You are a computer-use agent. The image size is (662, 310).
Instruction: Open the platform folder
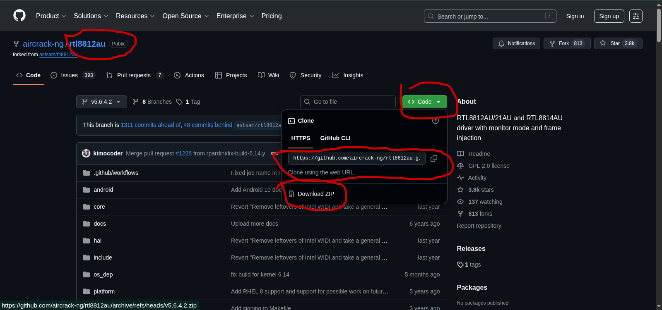pyautogui.click(x=104, y=291)
